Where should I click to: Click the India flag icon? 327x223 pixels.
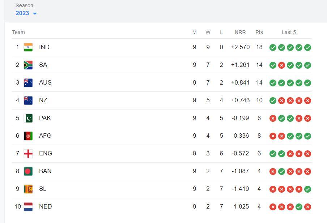tap(28, 47)
